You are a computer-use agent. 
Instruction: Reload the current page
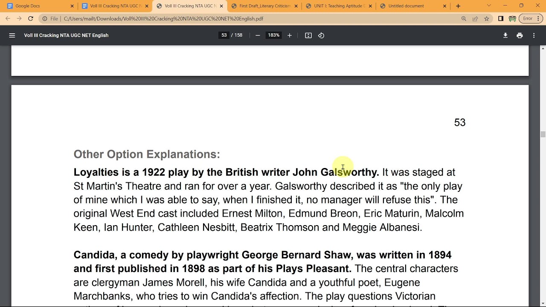[x=31, y=19]
